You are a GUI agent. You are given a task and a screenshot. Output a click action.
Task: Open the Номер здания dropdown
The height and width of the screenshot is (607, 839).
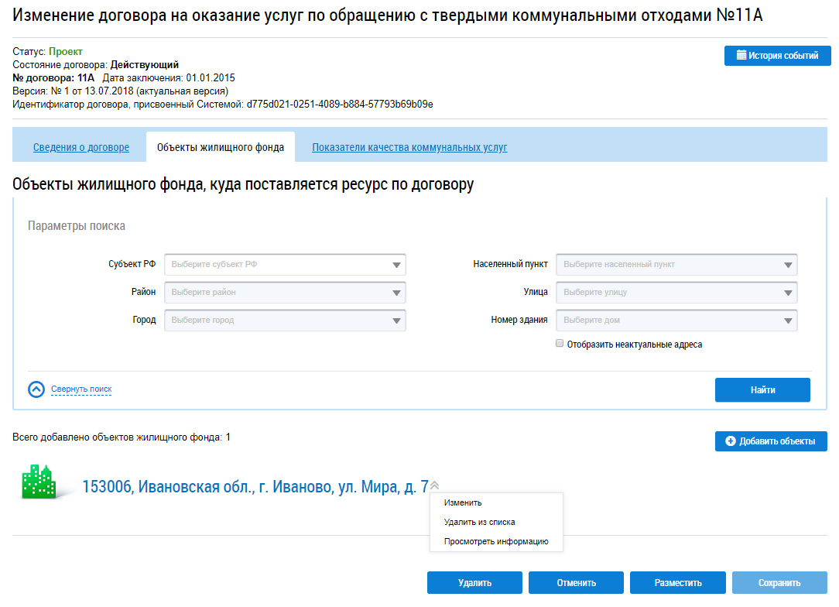(676, 321)
